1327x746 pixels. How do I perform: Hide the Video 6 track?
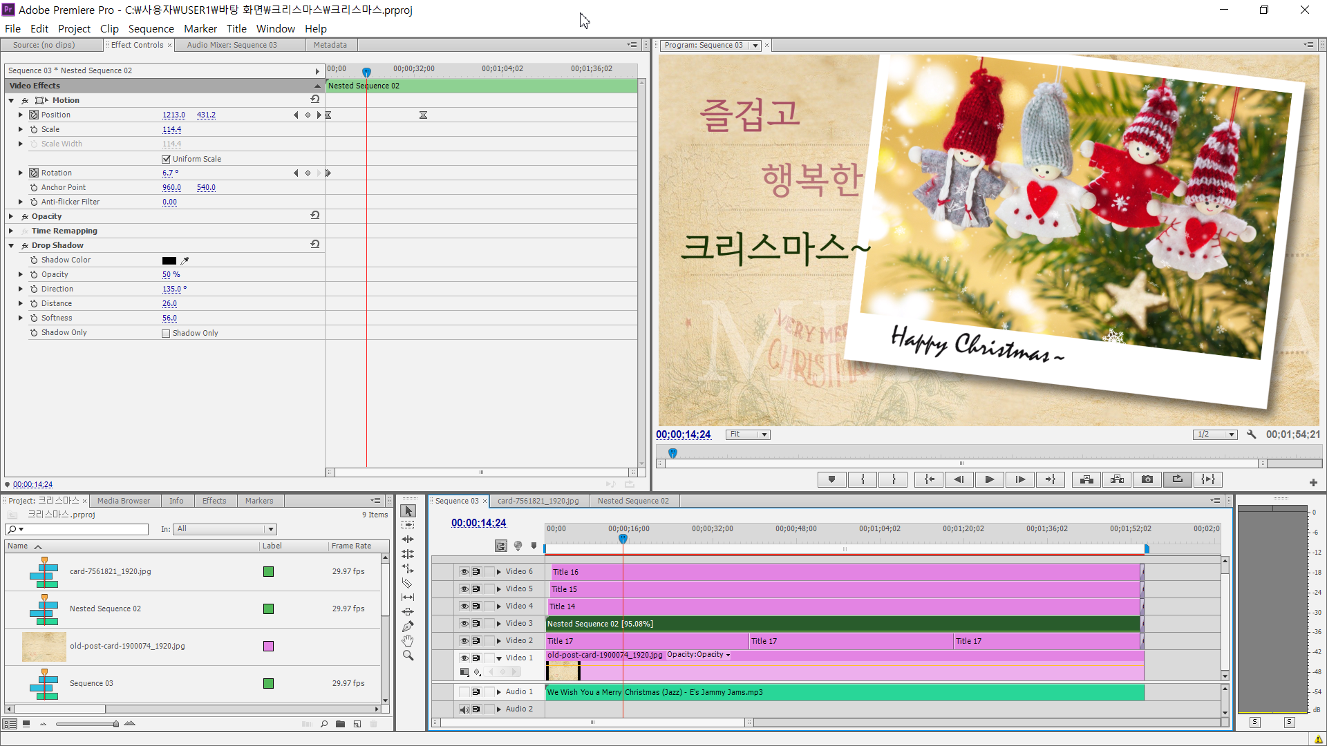click(464, 571)
